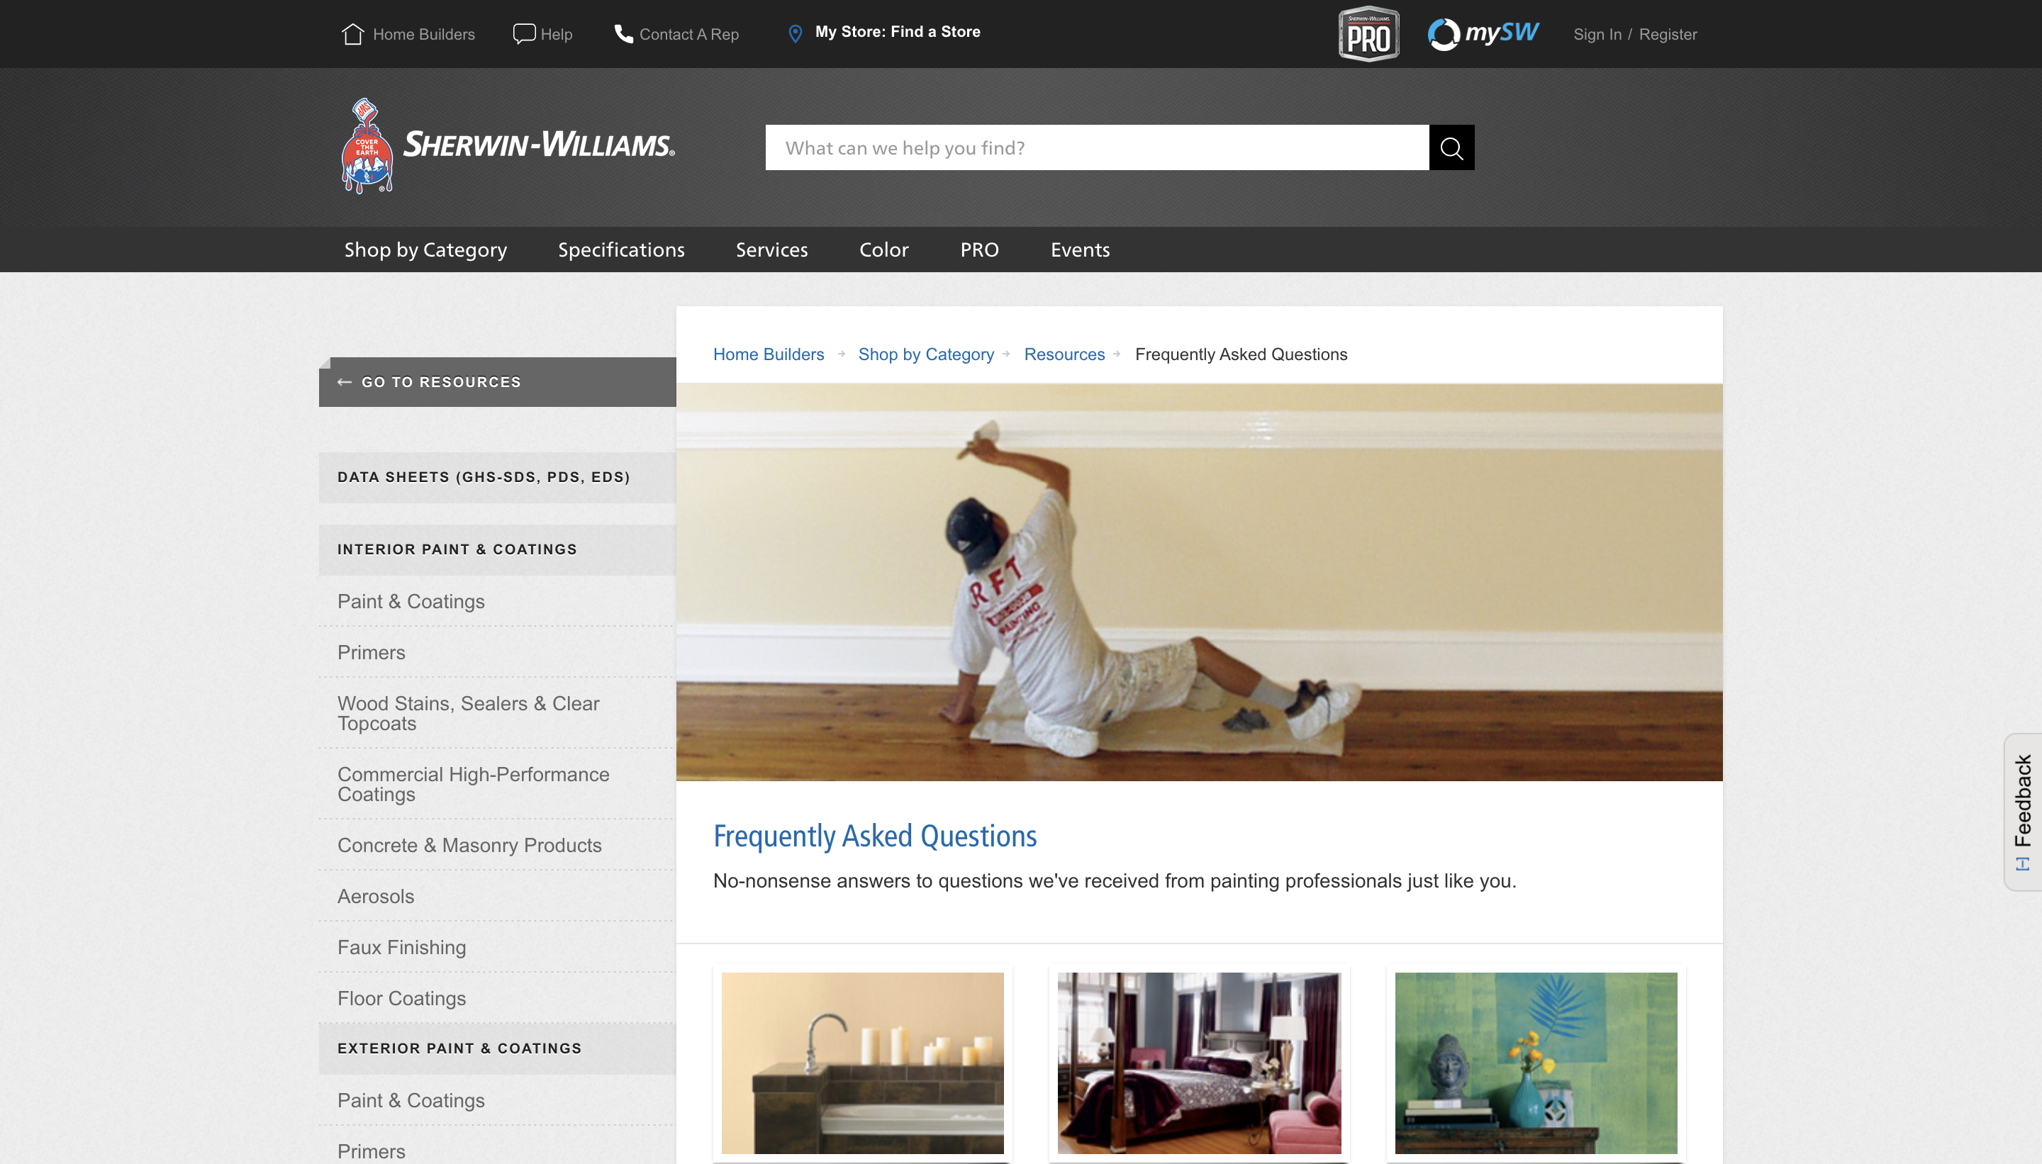Screen dimensions: 2042x1164
Task: Open Help via the chat bubble icon
Action: (524, 33)
